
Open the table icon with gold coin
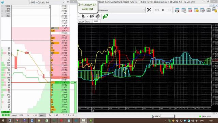(x=196, y=10)
